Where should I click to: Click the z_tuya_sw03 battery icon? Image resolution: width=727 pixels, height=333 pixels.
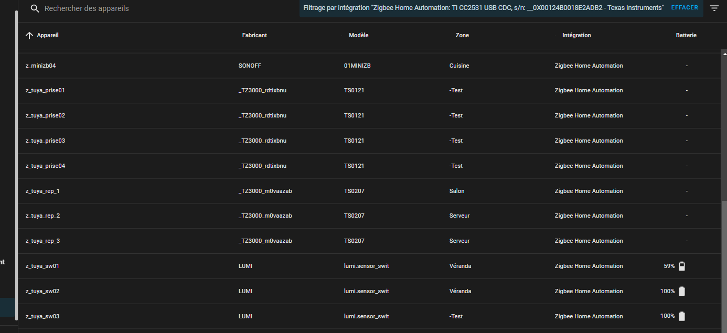[682, 316]
